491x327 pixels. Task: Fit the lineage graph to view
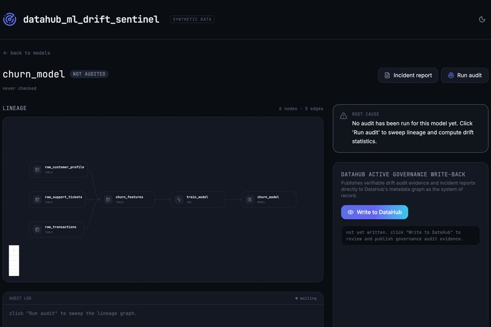[14, 271]
